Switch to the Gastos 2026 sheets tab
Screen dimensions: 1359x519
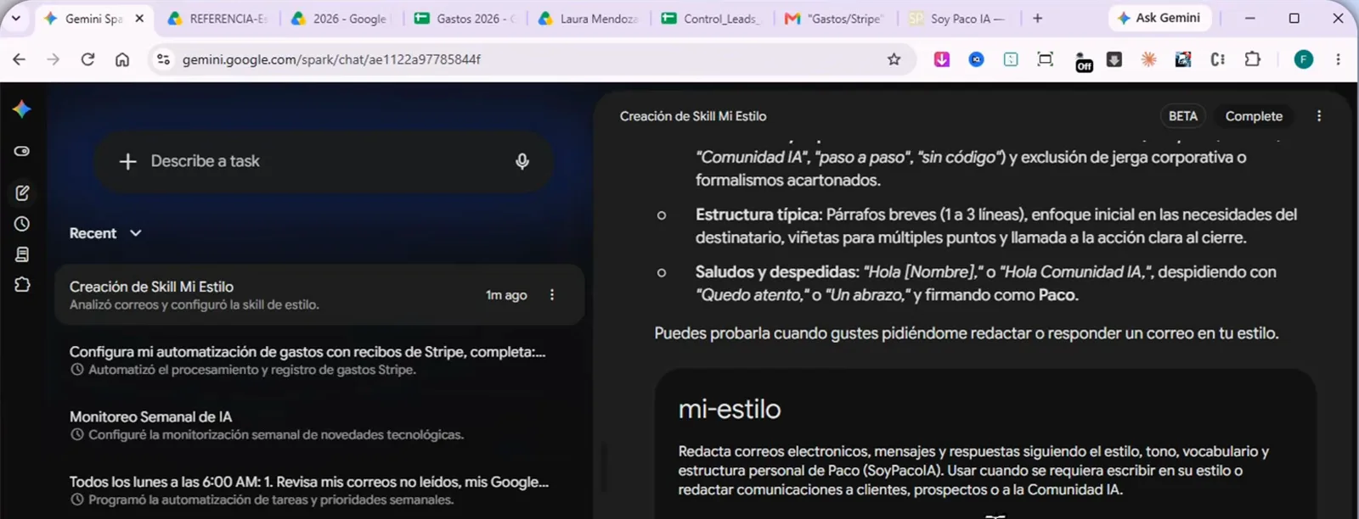(x=465, y=19)
